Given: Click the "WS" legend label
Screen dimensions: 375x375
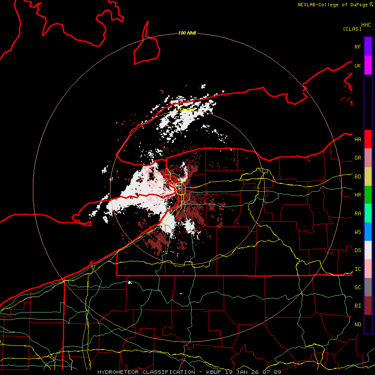Looking at the screenshot, I should (x=357, y=232).
